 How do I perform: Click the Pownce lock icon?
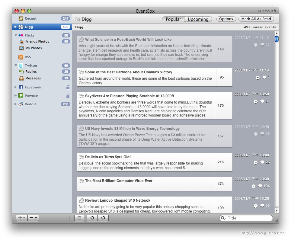(68, 96)
